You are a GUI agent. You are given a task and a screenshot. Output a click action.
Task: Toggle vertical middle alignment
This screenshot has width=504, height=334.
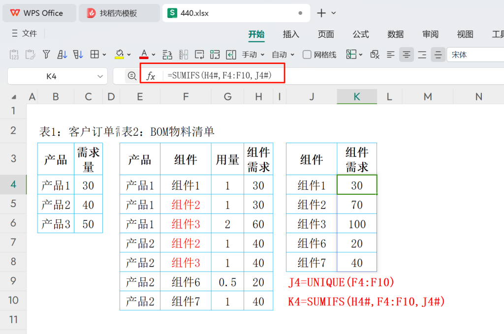(438, 55)
